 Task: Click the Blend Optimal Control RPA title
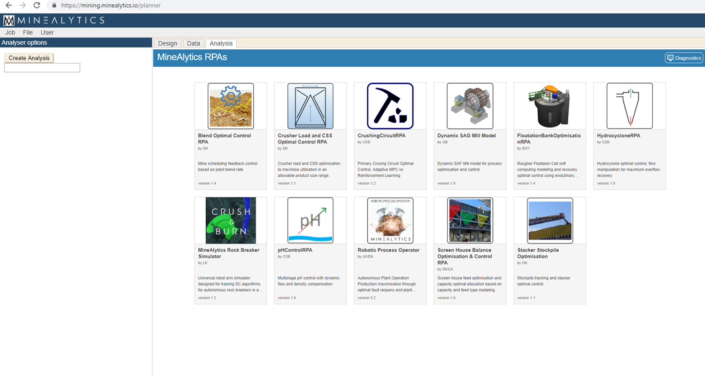point(225,138)
